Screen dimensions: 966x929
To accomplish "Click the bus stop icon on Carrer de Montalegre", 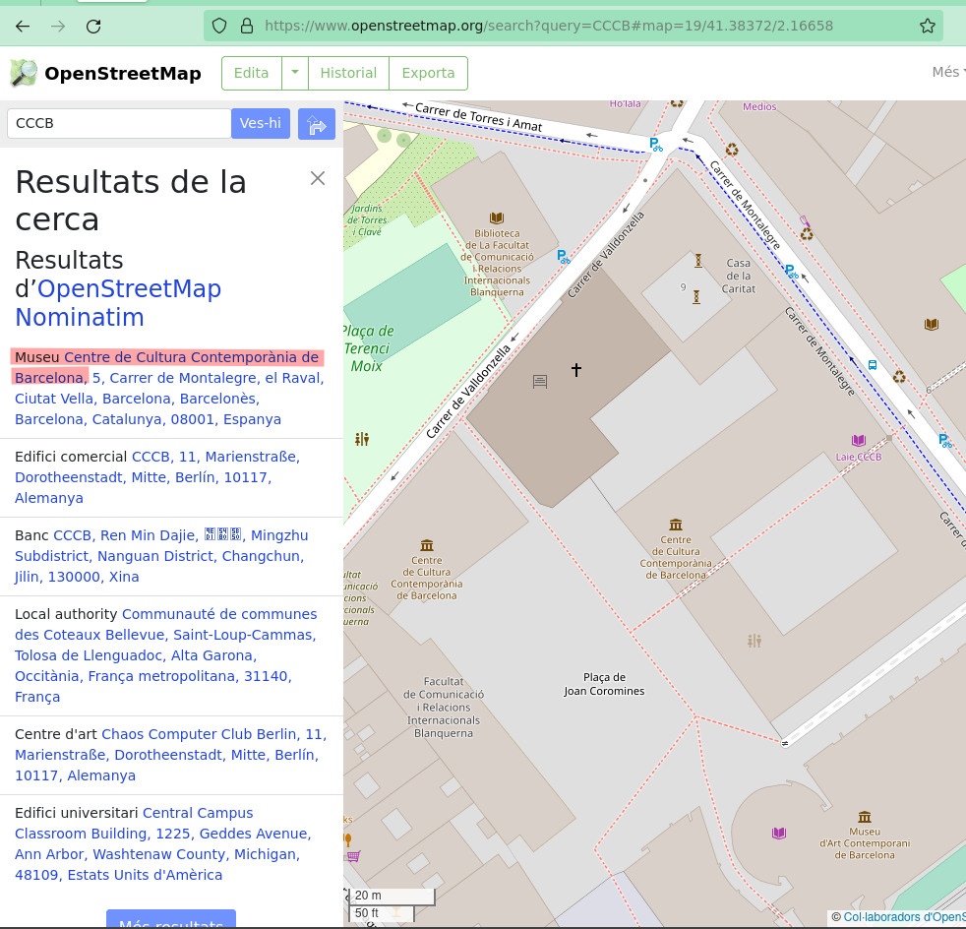I will [x=873, y=365].
